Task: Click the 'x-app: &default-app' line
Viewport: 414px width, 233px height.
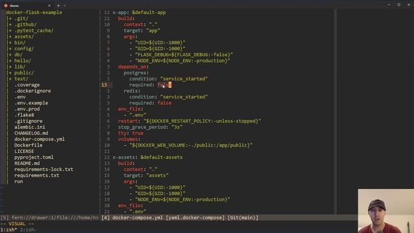Action: coord(139,12)
